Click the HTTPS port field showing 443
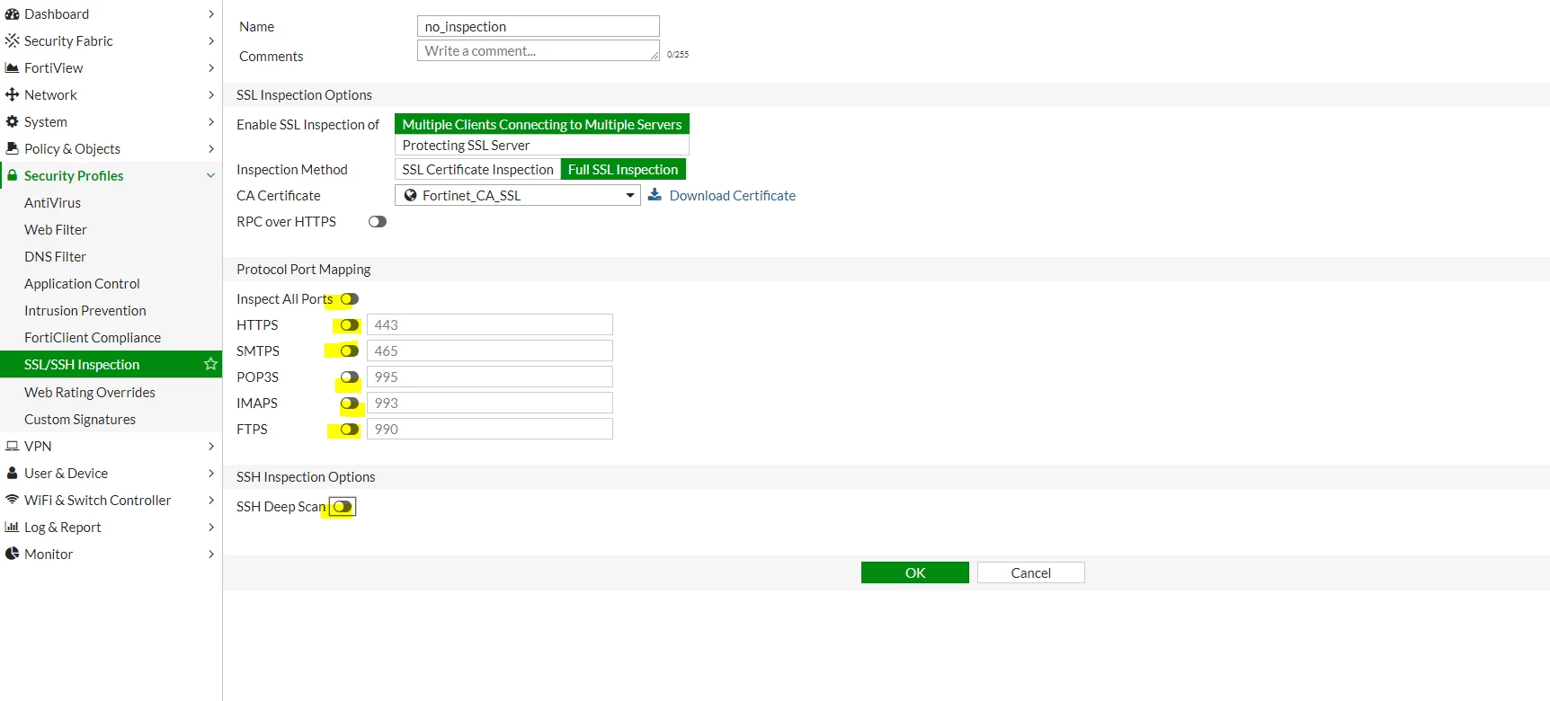This screenshot has height=701, width=1550. (490, 324)
